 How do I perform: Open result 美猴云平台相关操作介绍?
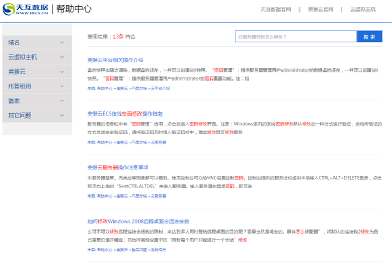(116, 60)
